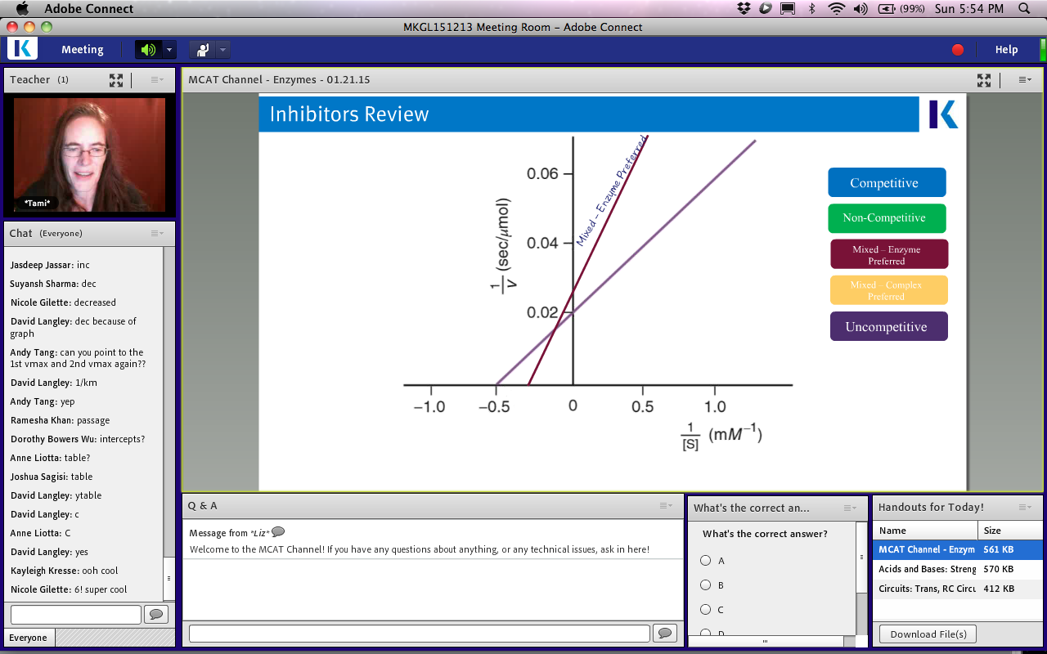Click Joshua Sagisi: table message

coord(52,477)
